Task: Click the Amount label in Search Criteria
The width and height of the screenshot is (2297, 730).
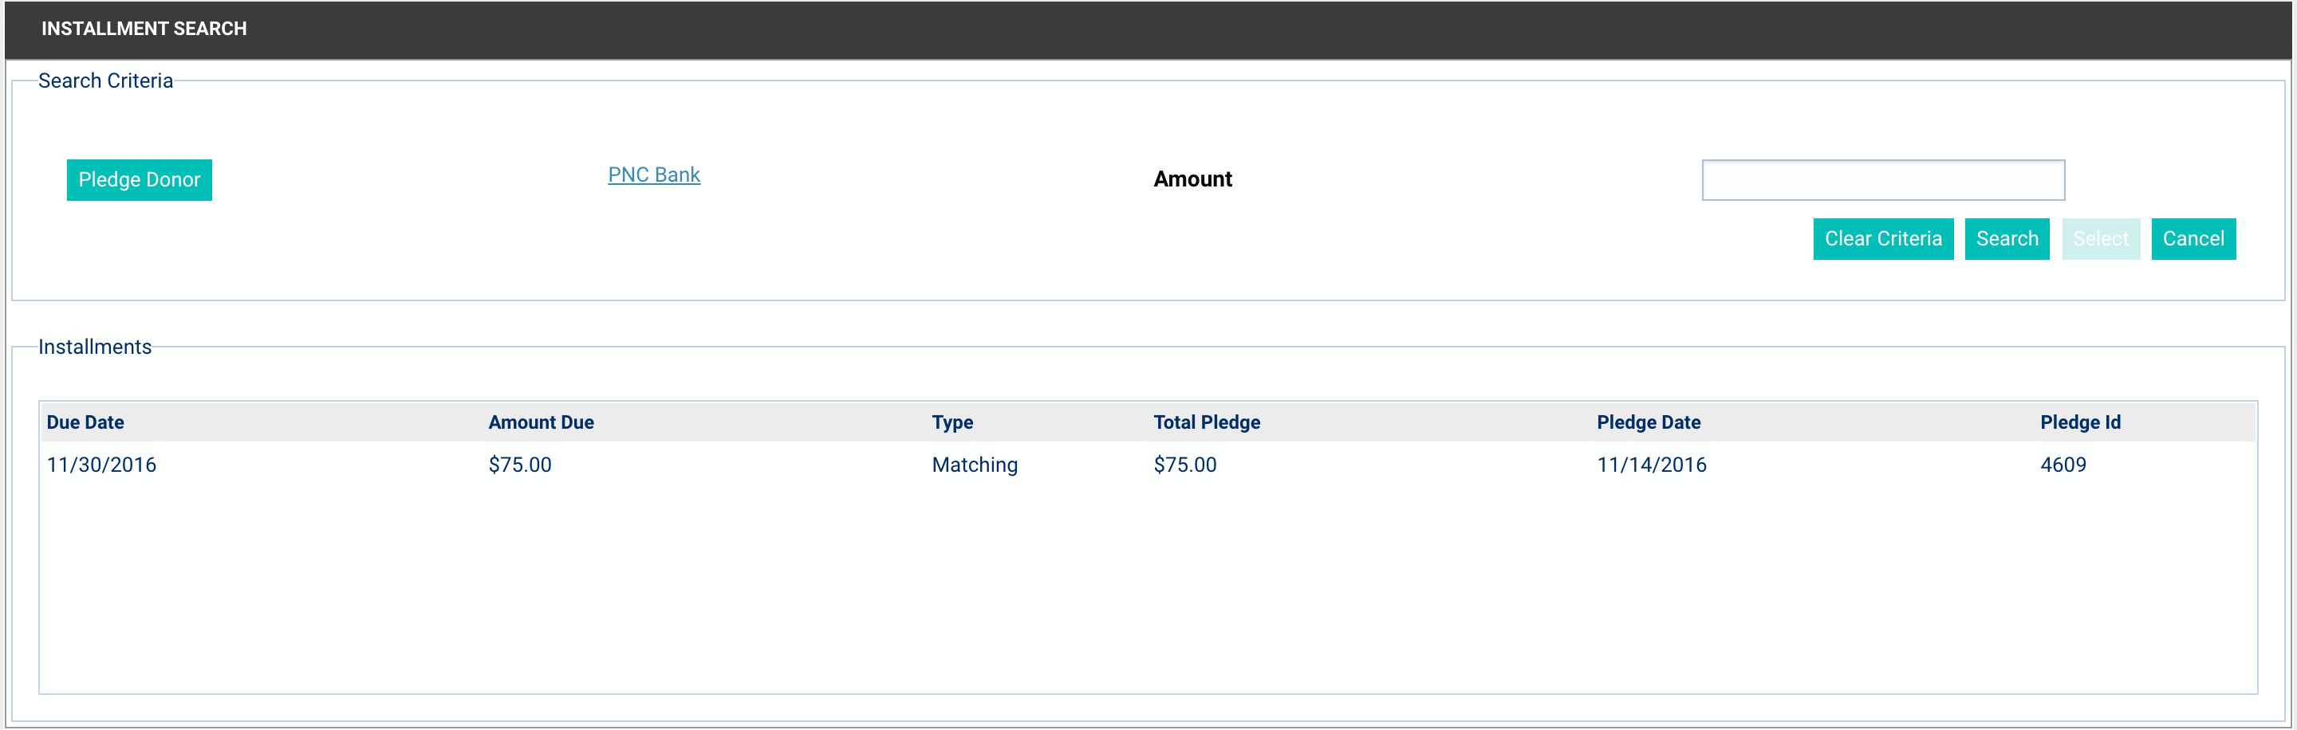Action: point(1192,179)
